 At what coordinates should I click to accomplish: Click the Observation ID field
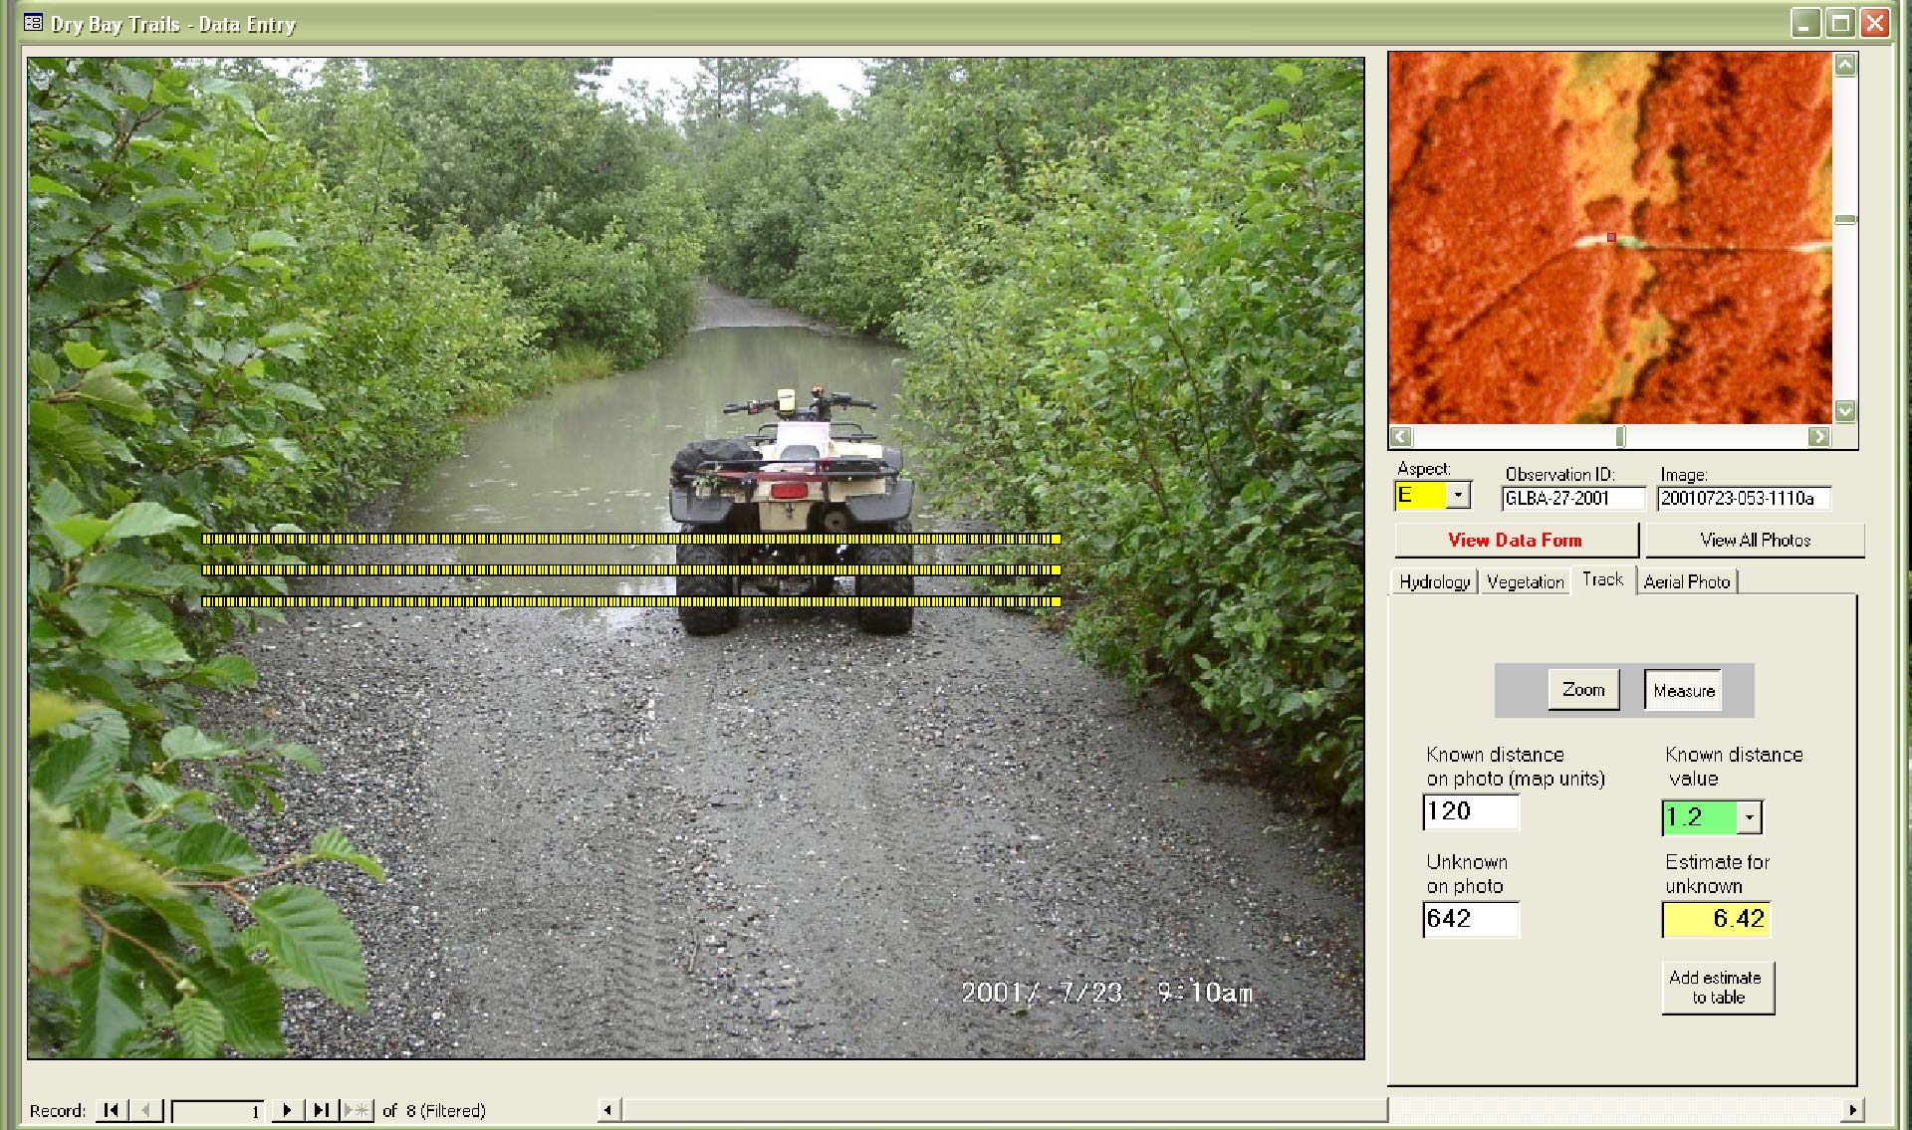coord(1573,498)
